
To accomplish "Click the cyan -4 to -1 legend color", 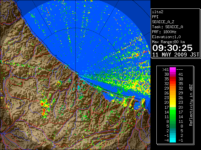I will [x=173, y=140].
